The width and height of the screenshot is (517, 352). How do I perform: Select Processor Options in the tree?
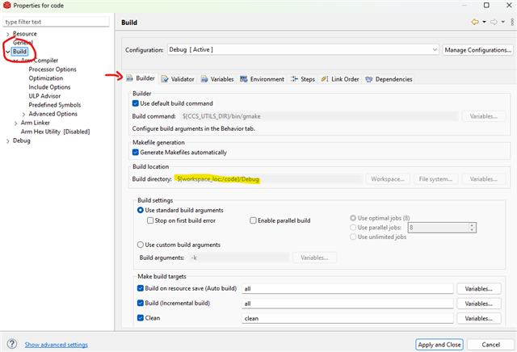coord(53,69)
